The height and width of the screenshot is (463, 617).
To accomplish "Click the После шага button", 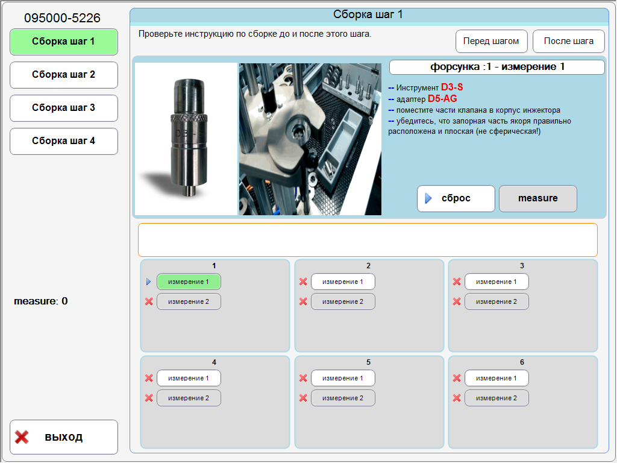I will pyautogui.click(x=569, y=41).
